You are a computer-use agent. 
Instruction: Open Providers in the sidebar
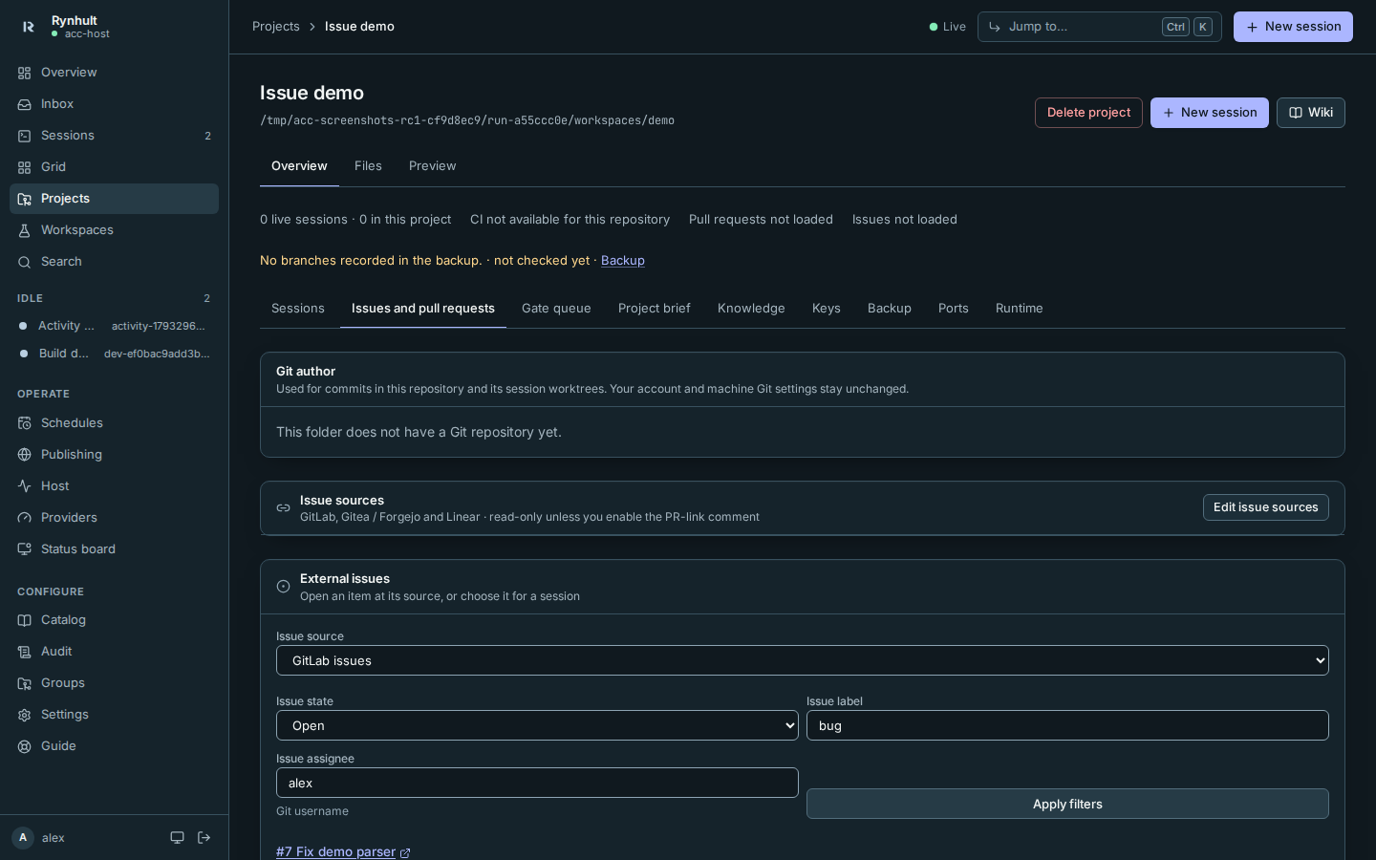(114, 518)
